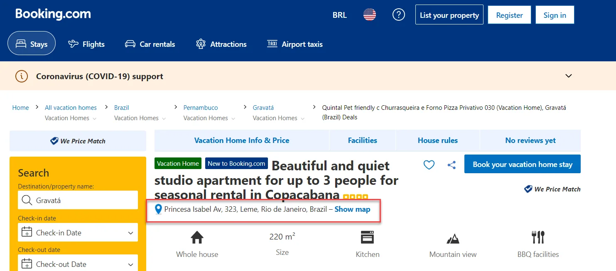Screen dimensions: 616x271
Task: Click the Register button
Action: click(509, 15)
